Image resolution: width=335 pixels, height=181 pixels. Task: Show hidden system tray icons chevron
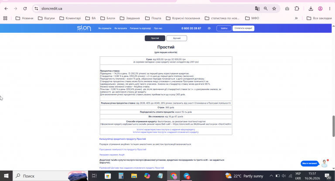[x=271, y=176]
